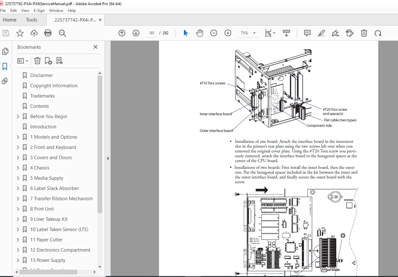Click the scrolling mode keyboard icon
Image resolution: width=398 pixels, height=277 pixels.
286,33
